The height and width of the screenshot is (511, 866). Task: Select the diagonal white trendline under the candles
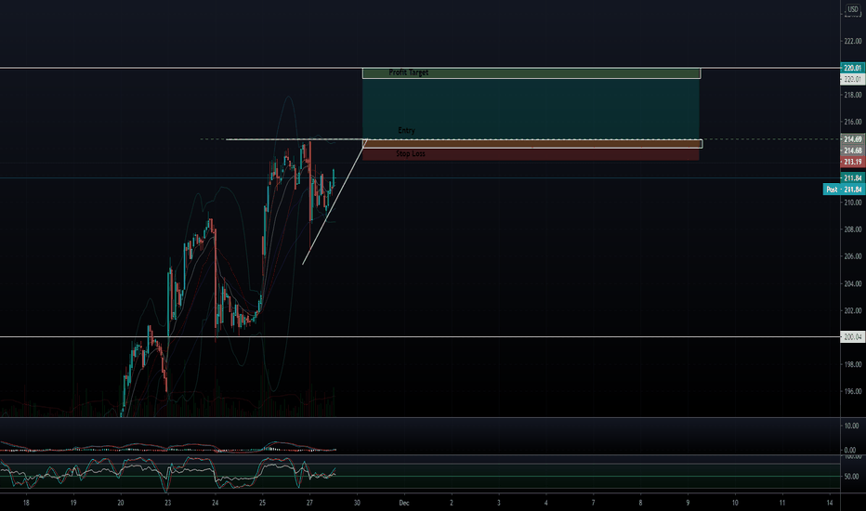click(335, 202)
